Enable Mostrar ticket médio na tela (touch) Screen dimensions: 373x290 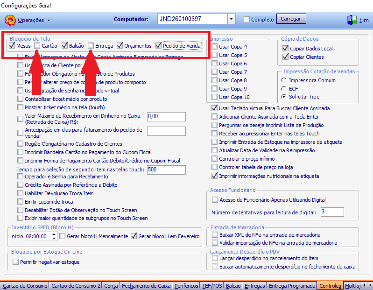coord(20,107)
